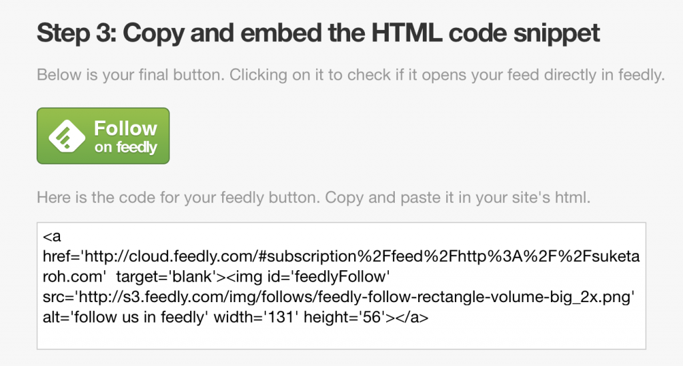
Task: Click the "on feedly" text on button
Action: pyautogui.click(x=125, y=147)
